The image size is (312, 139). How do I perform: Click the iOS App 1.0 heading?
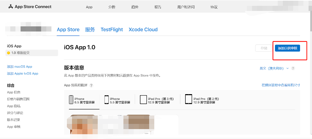tap(80, 47)
